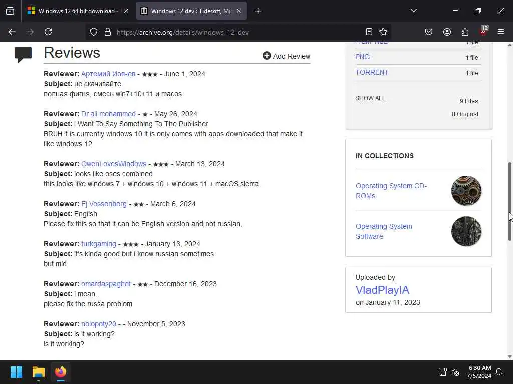Click the forward navigation arrow

tap(30, 32)
